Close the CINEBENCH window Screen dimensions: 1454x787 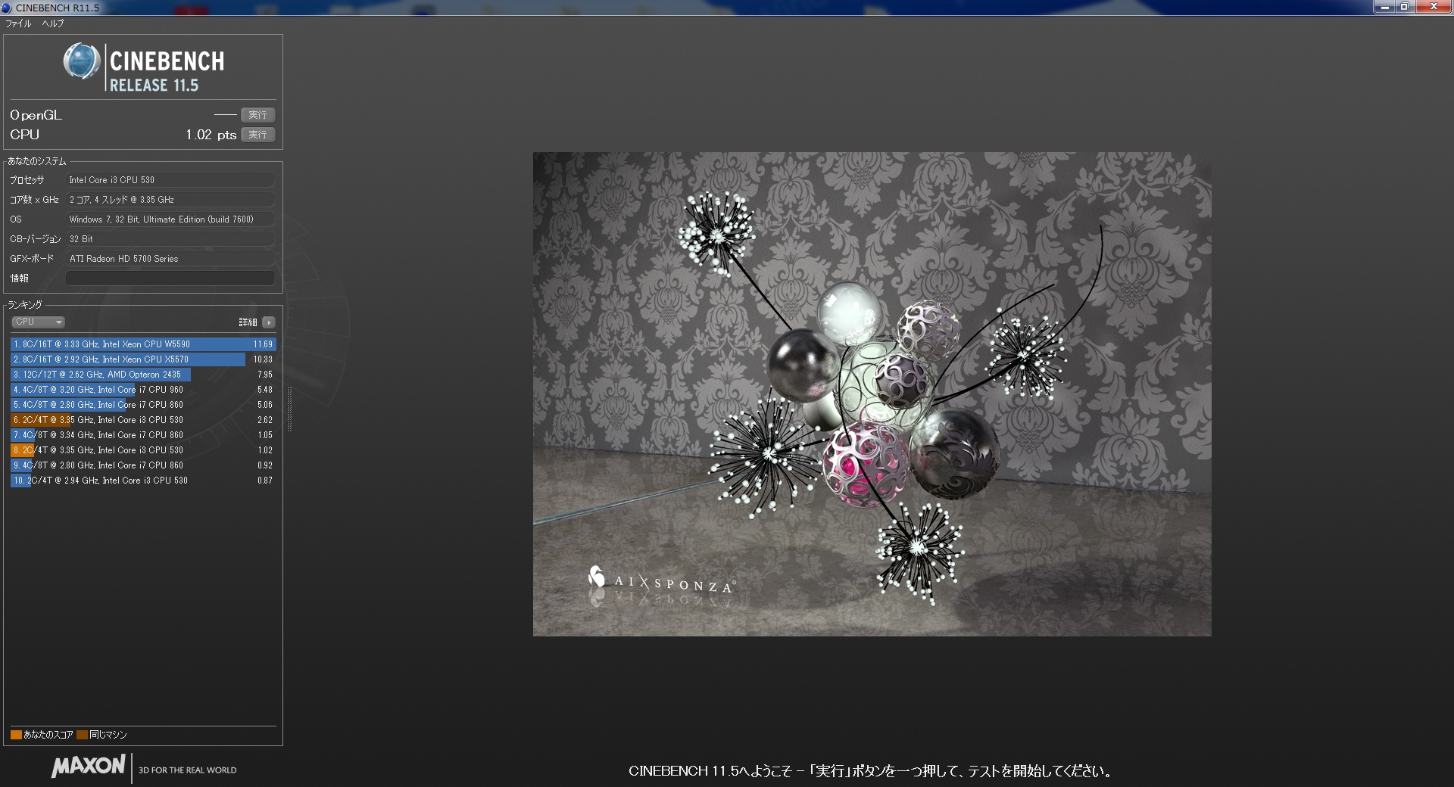click(x=1433, y=8)
